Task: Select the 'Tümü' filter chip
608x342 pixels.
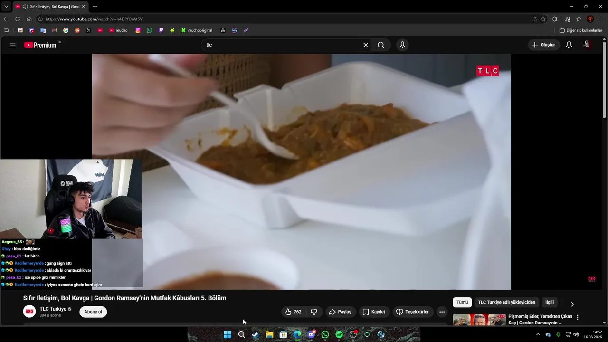Action: 462,302
